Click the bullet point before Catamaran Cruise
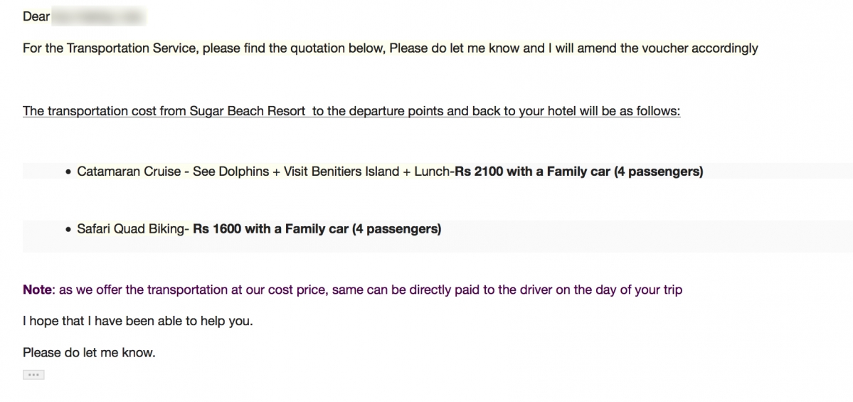This screenshot has height=402, width=853. (68, 172)
